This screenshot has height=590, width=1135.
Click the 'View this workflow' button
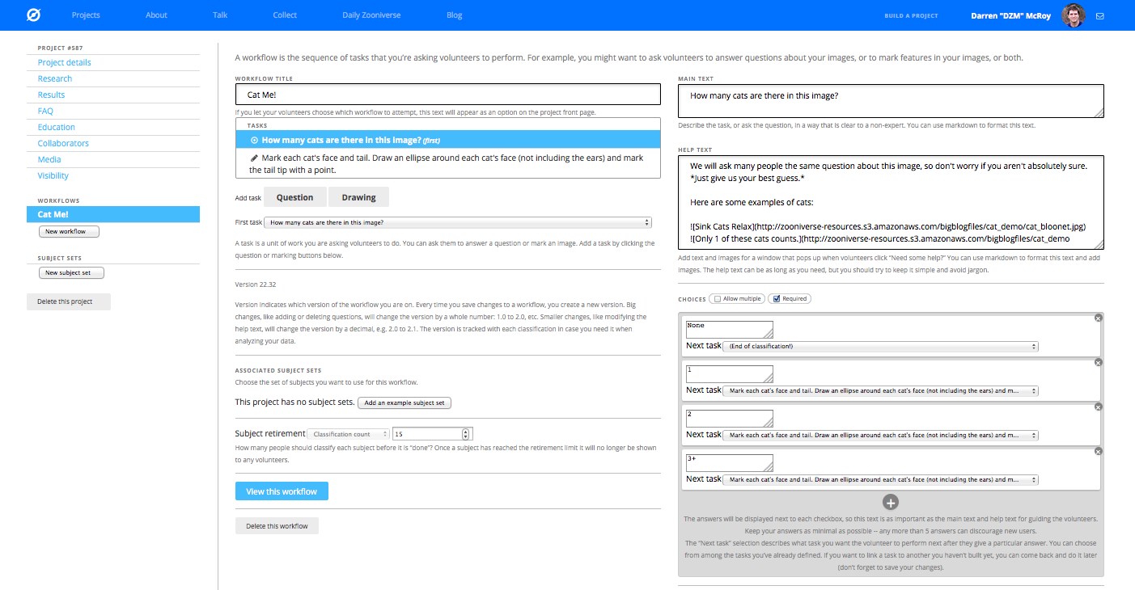pyautogui.click(x=282, y=491)
